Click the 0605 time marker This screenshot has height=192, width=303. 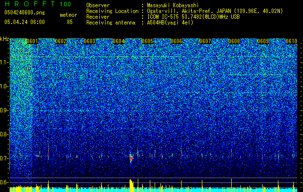147,41
